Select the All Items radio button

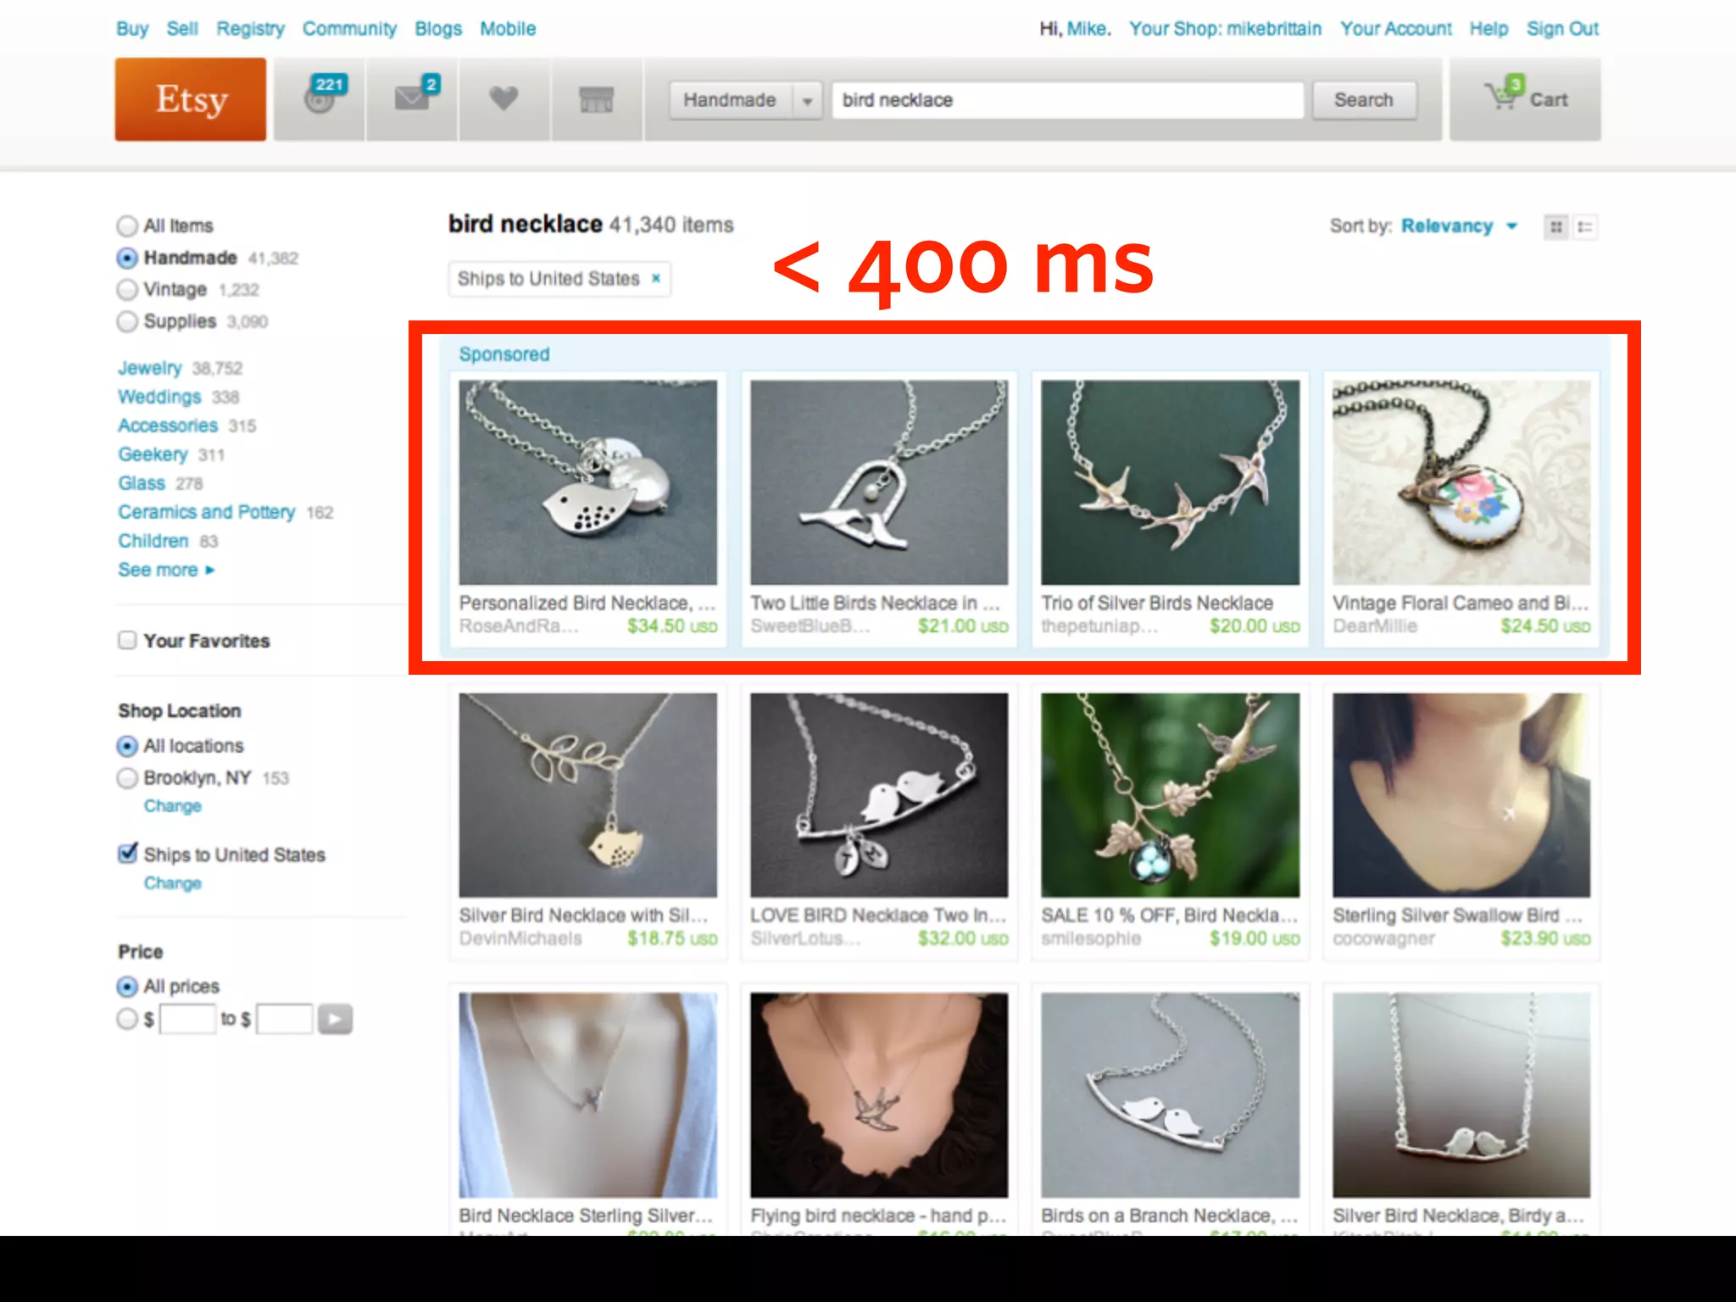(x=127, y=226)
